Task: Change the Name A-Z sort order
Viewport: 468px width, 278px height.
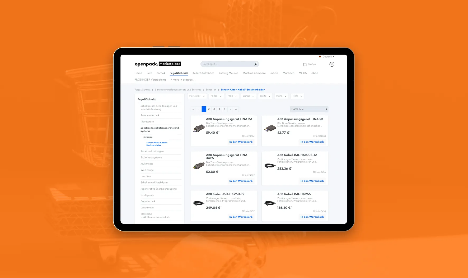Action: 309,109
